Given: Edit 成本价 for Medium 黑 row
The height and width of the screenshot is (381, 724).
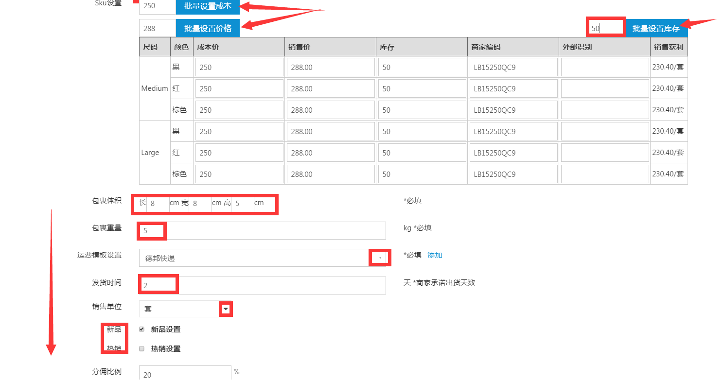Looking at the screenshot, I should point(239,67).
